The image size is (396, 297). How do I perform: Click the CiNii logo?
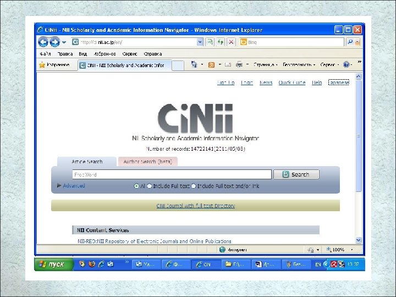195,118
